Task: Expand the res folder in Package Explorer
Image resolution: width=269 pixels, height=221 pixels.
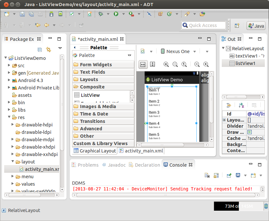Action: [9, 117]
